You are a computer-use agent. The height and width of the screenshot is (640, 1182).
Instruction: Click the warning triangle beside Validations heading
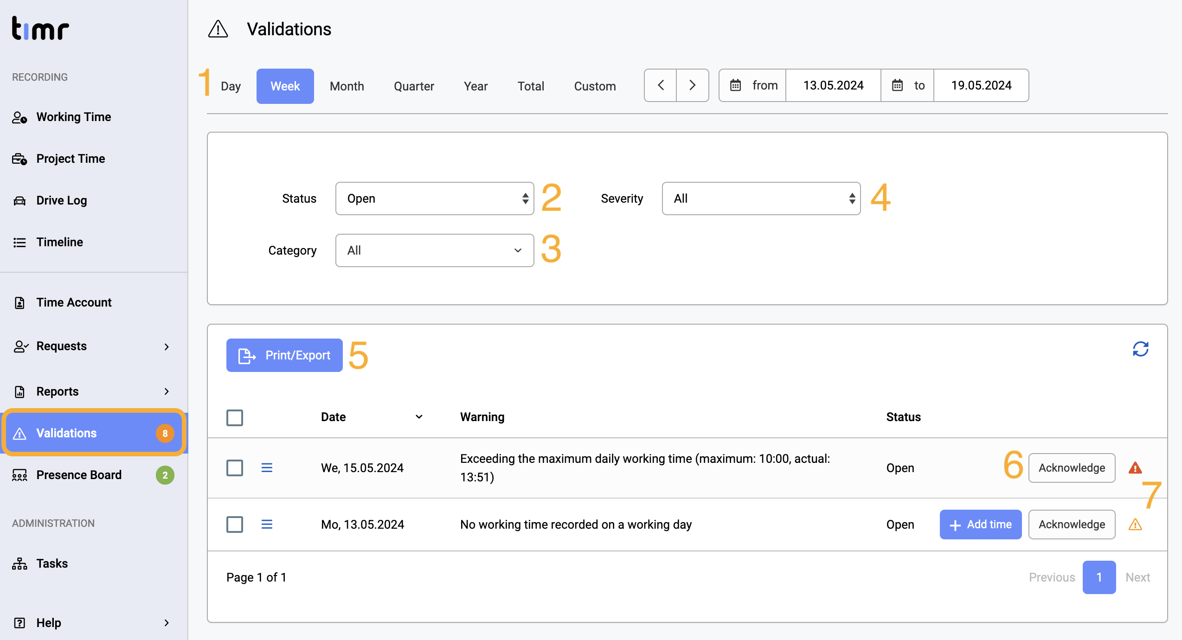[218, 29]
